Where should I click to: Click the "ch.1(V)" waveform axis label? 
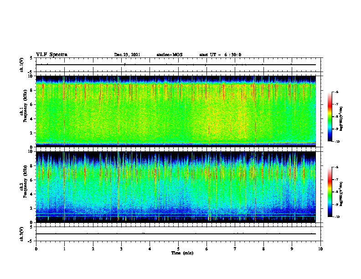[22, 65]
